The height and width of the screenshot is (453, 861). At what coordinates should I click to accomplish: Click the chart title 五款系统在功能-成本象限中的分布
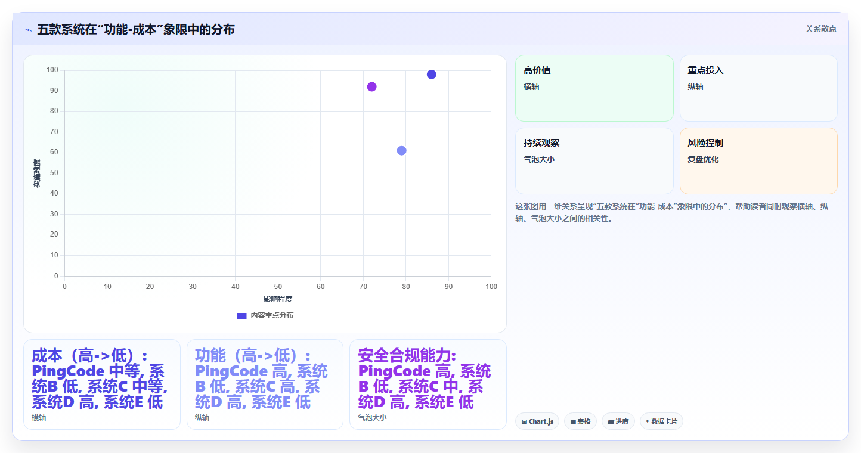tap(136, 29)
